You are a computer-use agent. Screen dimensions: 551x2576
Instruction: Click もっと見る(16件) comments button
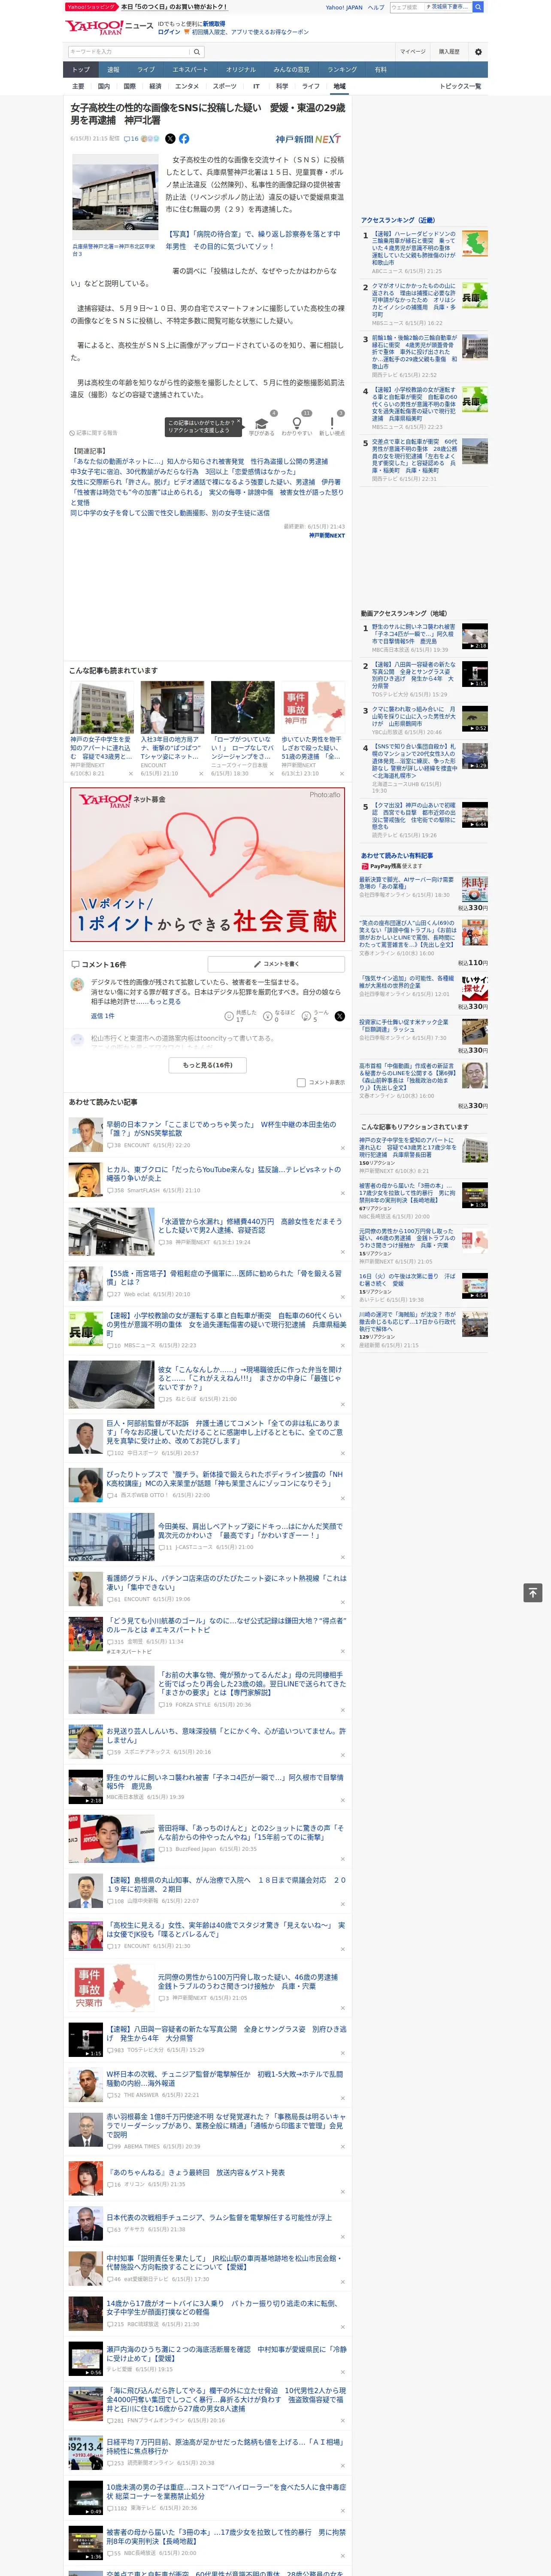208,1065
